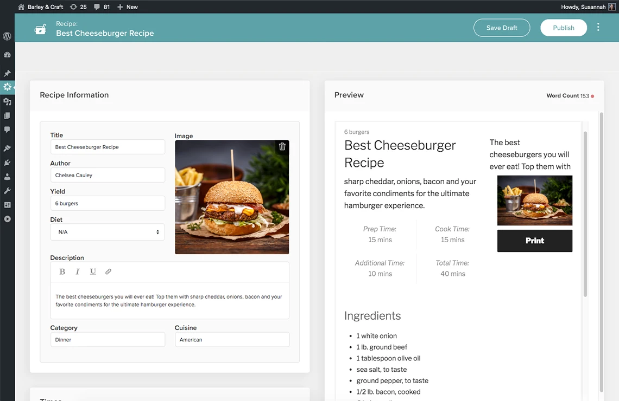Open Posts via the pushpin icon

coord(7,73)
